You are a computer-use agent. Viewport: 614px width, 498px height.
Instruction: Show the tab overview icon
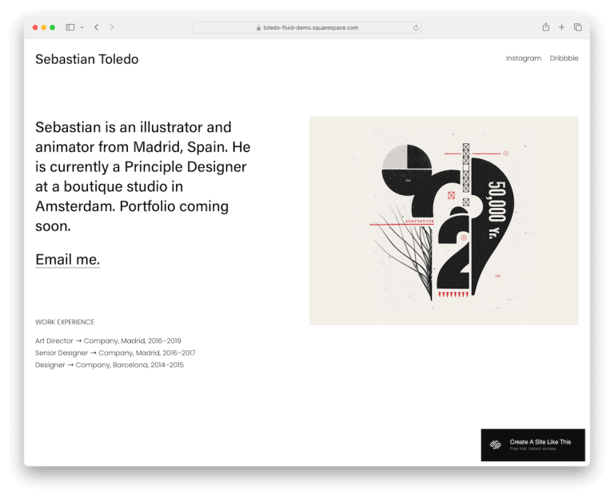pyautogui.click(x=577, y=27)
